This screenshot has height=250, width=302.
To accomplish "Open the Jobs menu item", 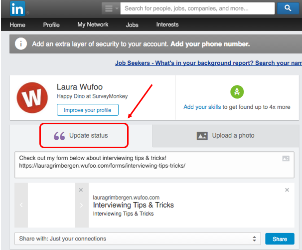I will [x=132, y=24].
